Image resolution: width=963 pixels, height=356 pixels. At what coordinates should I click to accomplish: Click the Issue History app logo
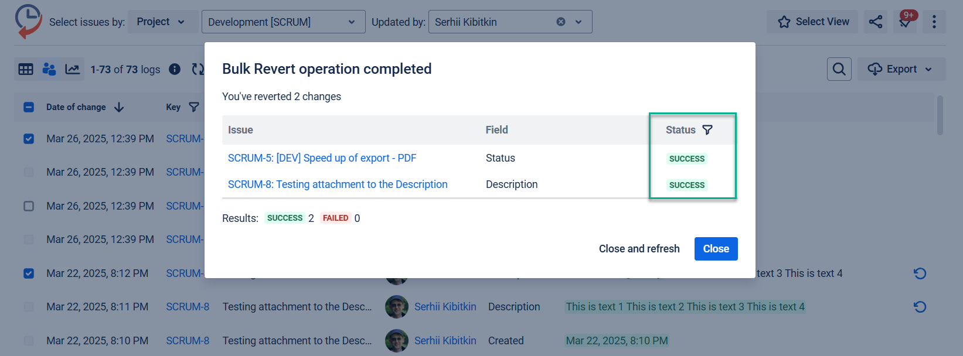point(28,21)
